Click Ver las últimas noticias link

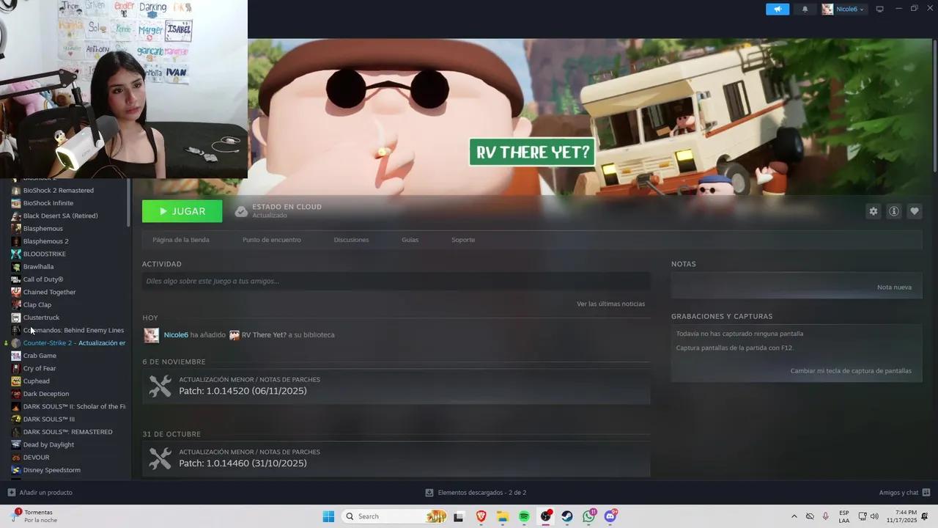[x=611, y=304]
